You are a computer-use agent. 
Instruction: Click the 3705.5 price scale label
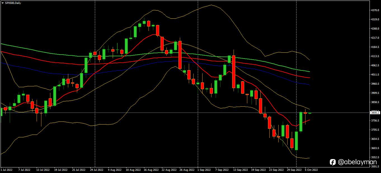pos(375,130)
